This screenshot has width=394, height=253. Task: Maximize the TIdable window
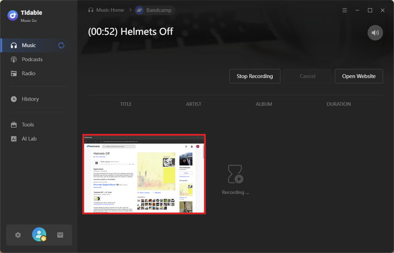point(370,10)
